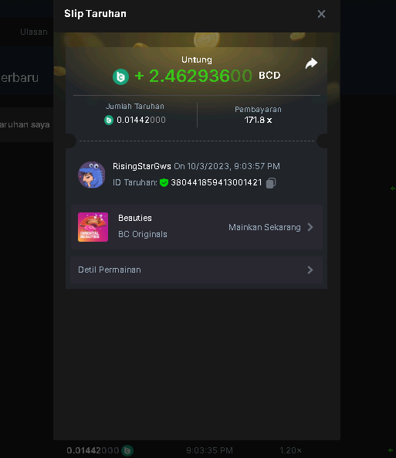
Task: Click the green verified shield icon
Action: [164, 182]
